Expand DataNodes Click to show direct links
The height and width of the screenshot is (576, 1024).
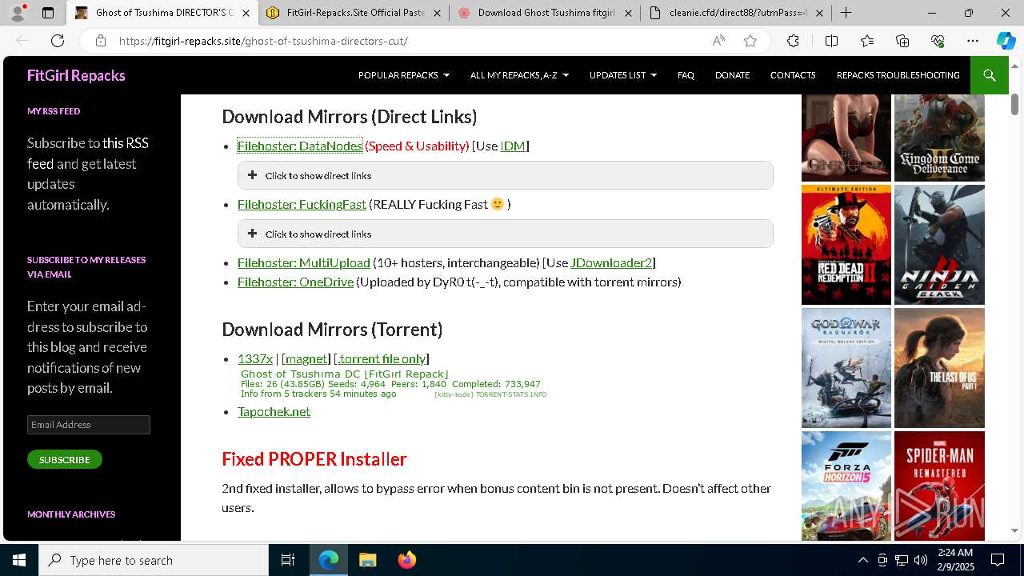point(506,175)
